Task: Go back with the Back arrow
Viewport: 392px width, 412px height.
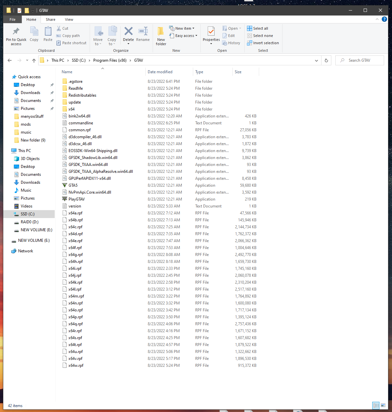Action: 10,60
